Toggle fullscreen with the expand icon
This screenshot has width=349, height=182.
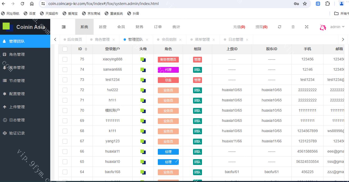pyautogui.click(x=306, y=27)
